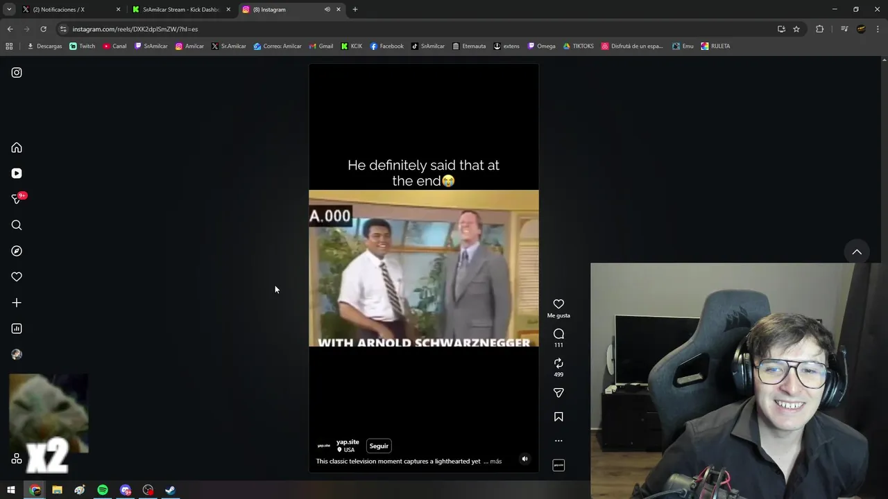
Task: Open the bookmarks bar apps grid
Action: (x=9, y=46)
